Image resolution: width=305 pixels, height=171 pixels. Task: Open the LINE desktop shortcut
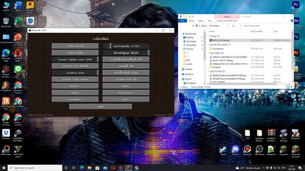tap(18, 70)
